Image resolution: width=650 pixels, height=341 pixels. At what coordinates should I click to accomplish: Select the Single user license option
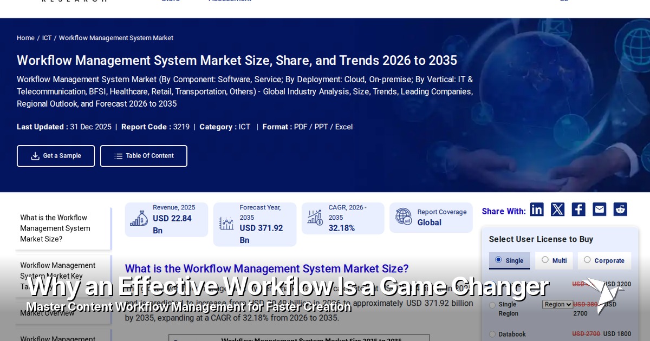click(510, 260)
